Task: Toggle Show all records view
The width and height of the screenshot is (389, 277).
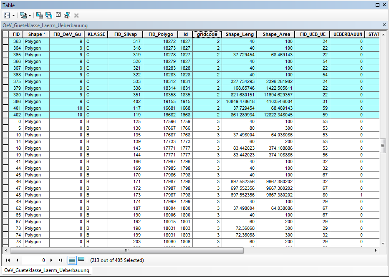Action: [72, 260]
